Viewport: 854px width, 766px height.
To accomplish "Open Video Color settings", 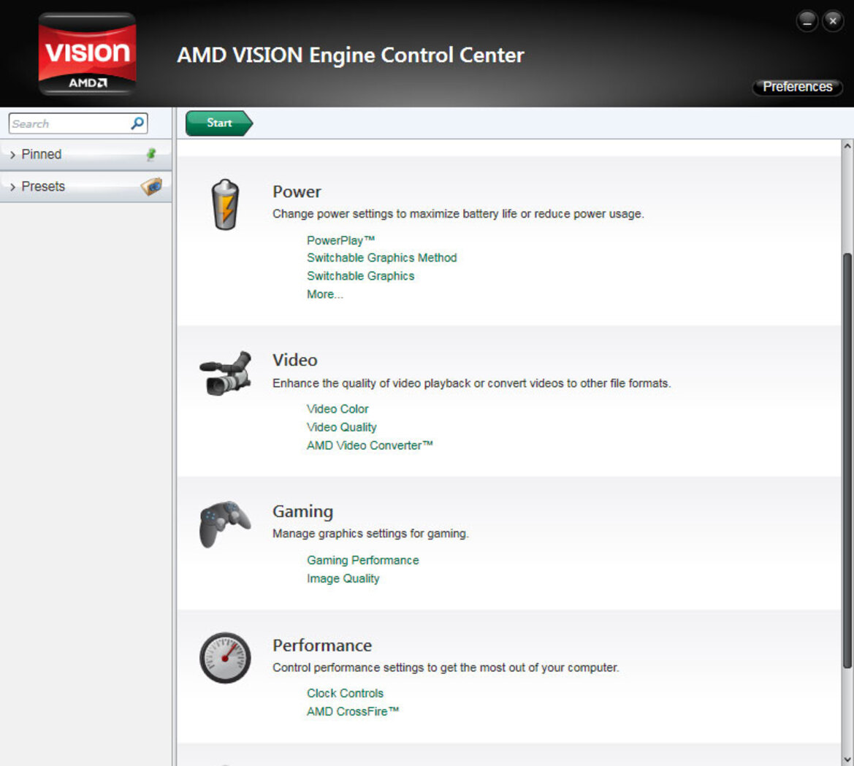I will click(x=338, y=409).
